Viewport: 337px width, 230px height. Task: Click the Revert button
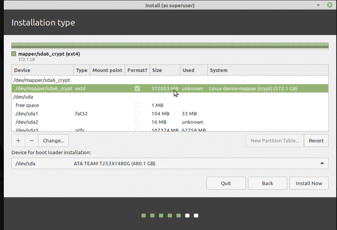point(316,141)
